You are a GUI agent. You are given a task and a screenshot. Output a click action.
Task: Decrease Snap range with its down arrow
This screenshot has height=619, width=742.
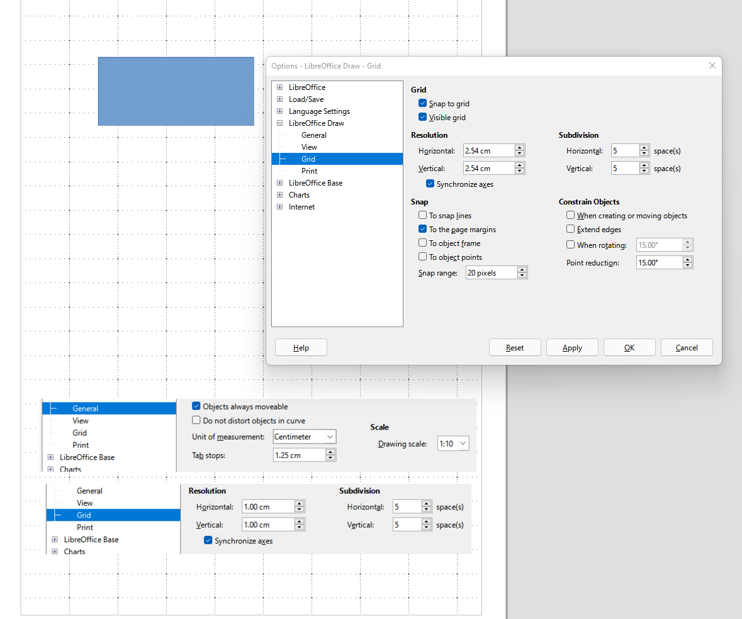pos(522,276)
